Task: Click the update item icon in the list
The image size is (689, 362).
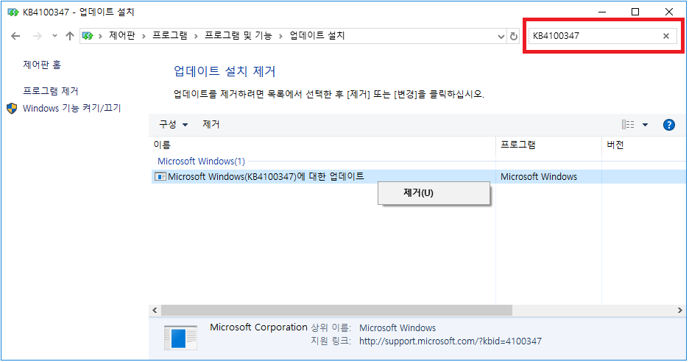Action: tap(160, 177)
